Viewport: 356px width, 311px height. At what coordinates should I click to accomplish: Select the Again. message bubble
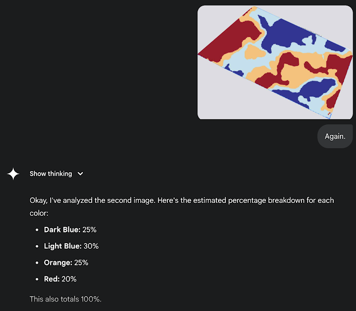point(335,137)
